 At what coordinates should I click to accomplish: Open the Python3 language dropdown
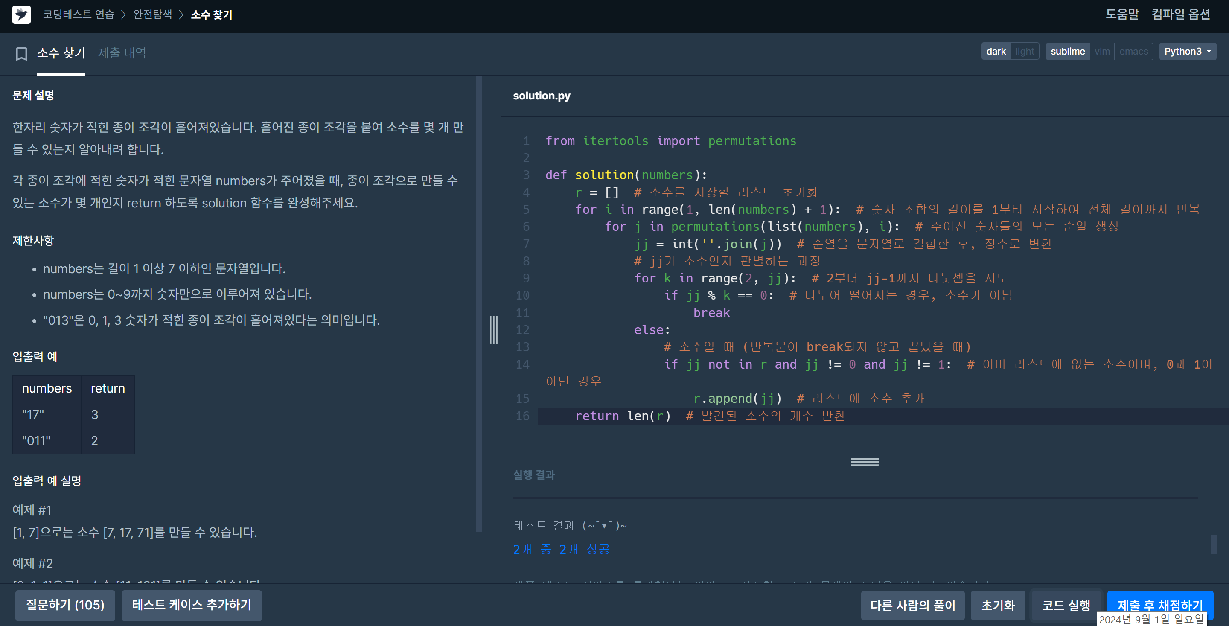click(1186, 52)
